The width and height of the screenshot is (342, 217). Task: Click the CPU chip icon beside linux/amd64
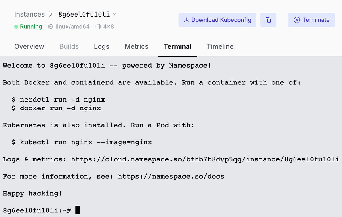point(51,27)
